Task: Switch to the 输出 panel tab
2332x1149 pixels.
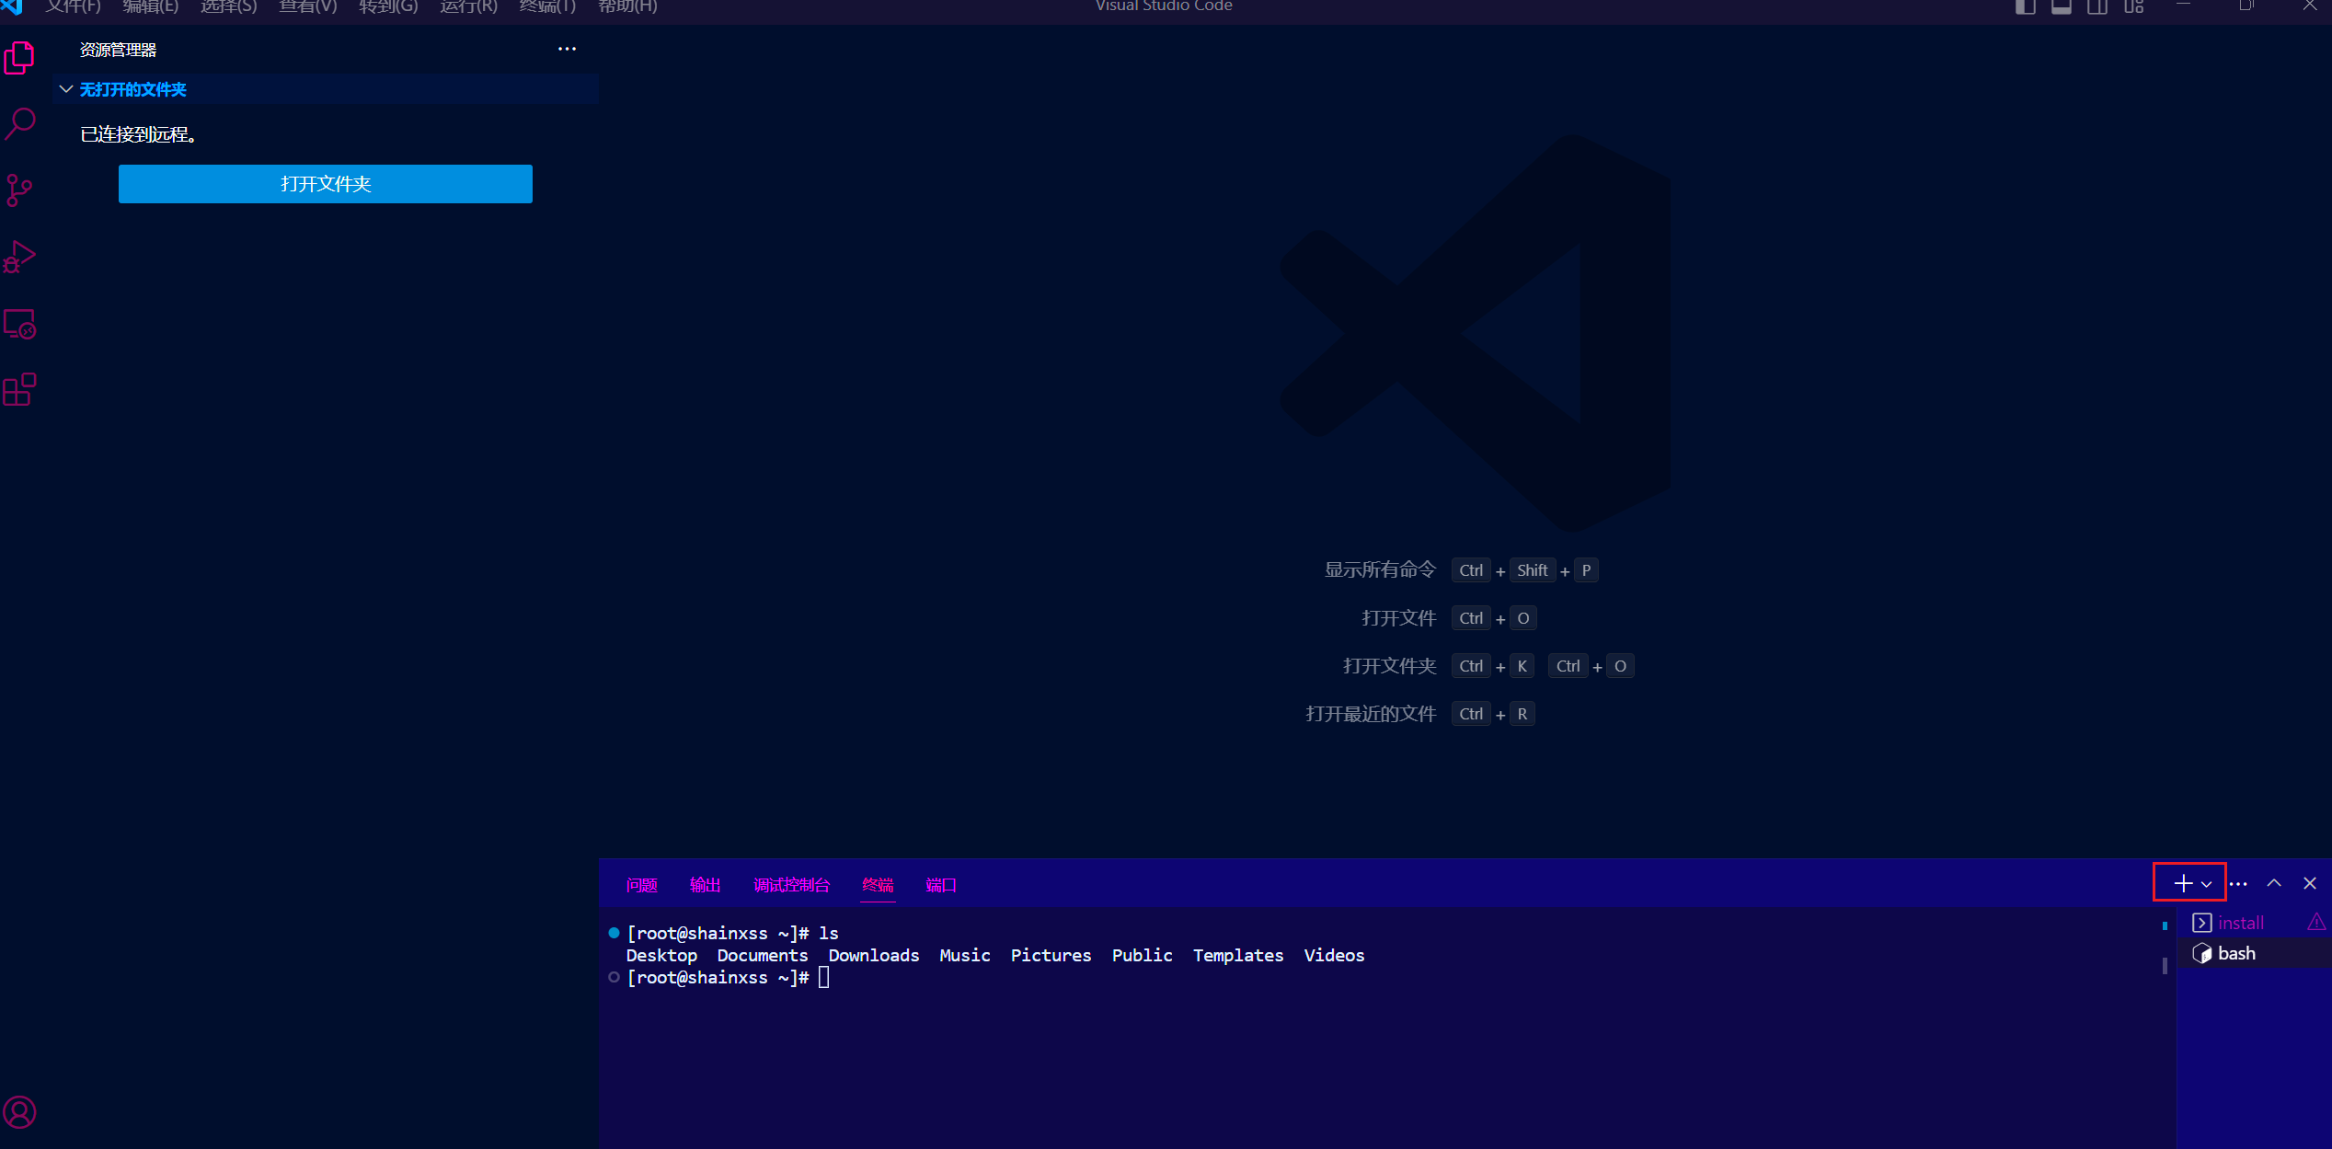Action: [x=705, y=885]
